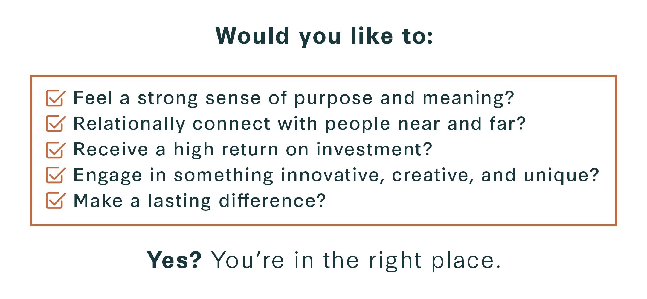Click the word 'investment?' in the list
647x299 pixels.
pyautogui.click(x=374, y=149)
